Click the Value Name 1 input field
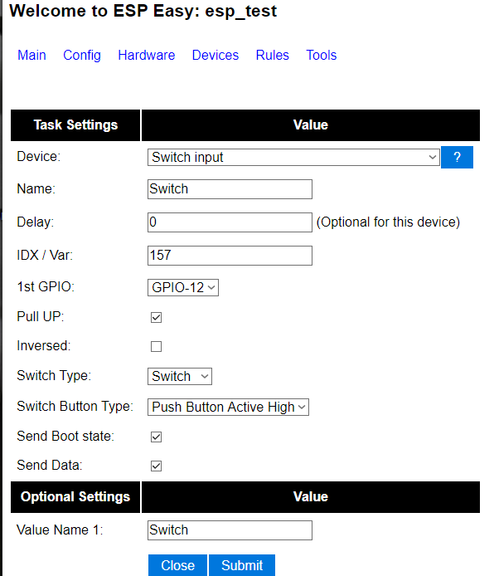The width and height of the screenshot is (494, 576). pos(230,530)
